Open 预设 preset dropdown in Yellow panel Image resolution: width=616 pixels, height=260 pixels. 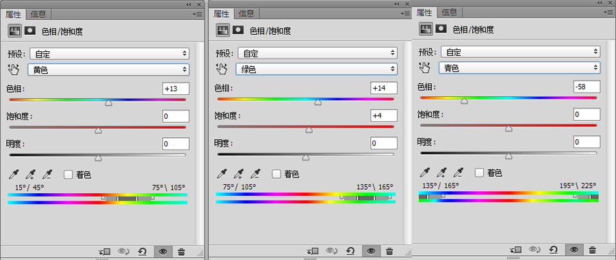[x=110, y=54]
